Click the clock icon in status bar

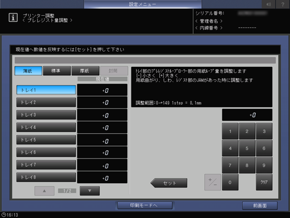coord(3,215)
